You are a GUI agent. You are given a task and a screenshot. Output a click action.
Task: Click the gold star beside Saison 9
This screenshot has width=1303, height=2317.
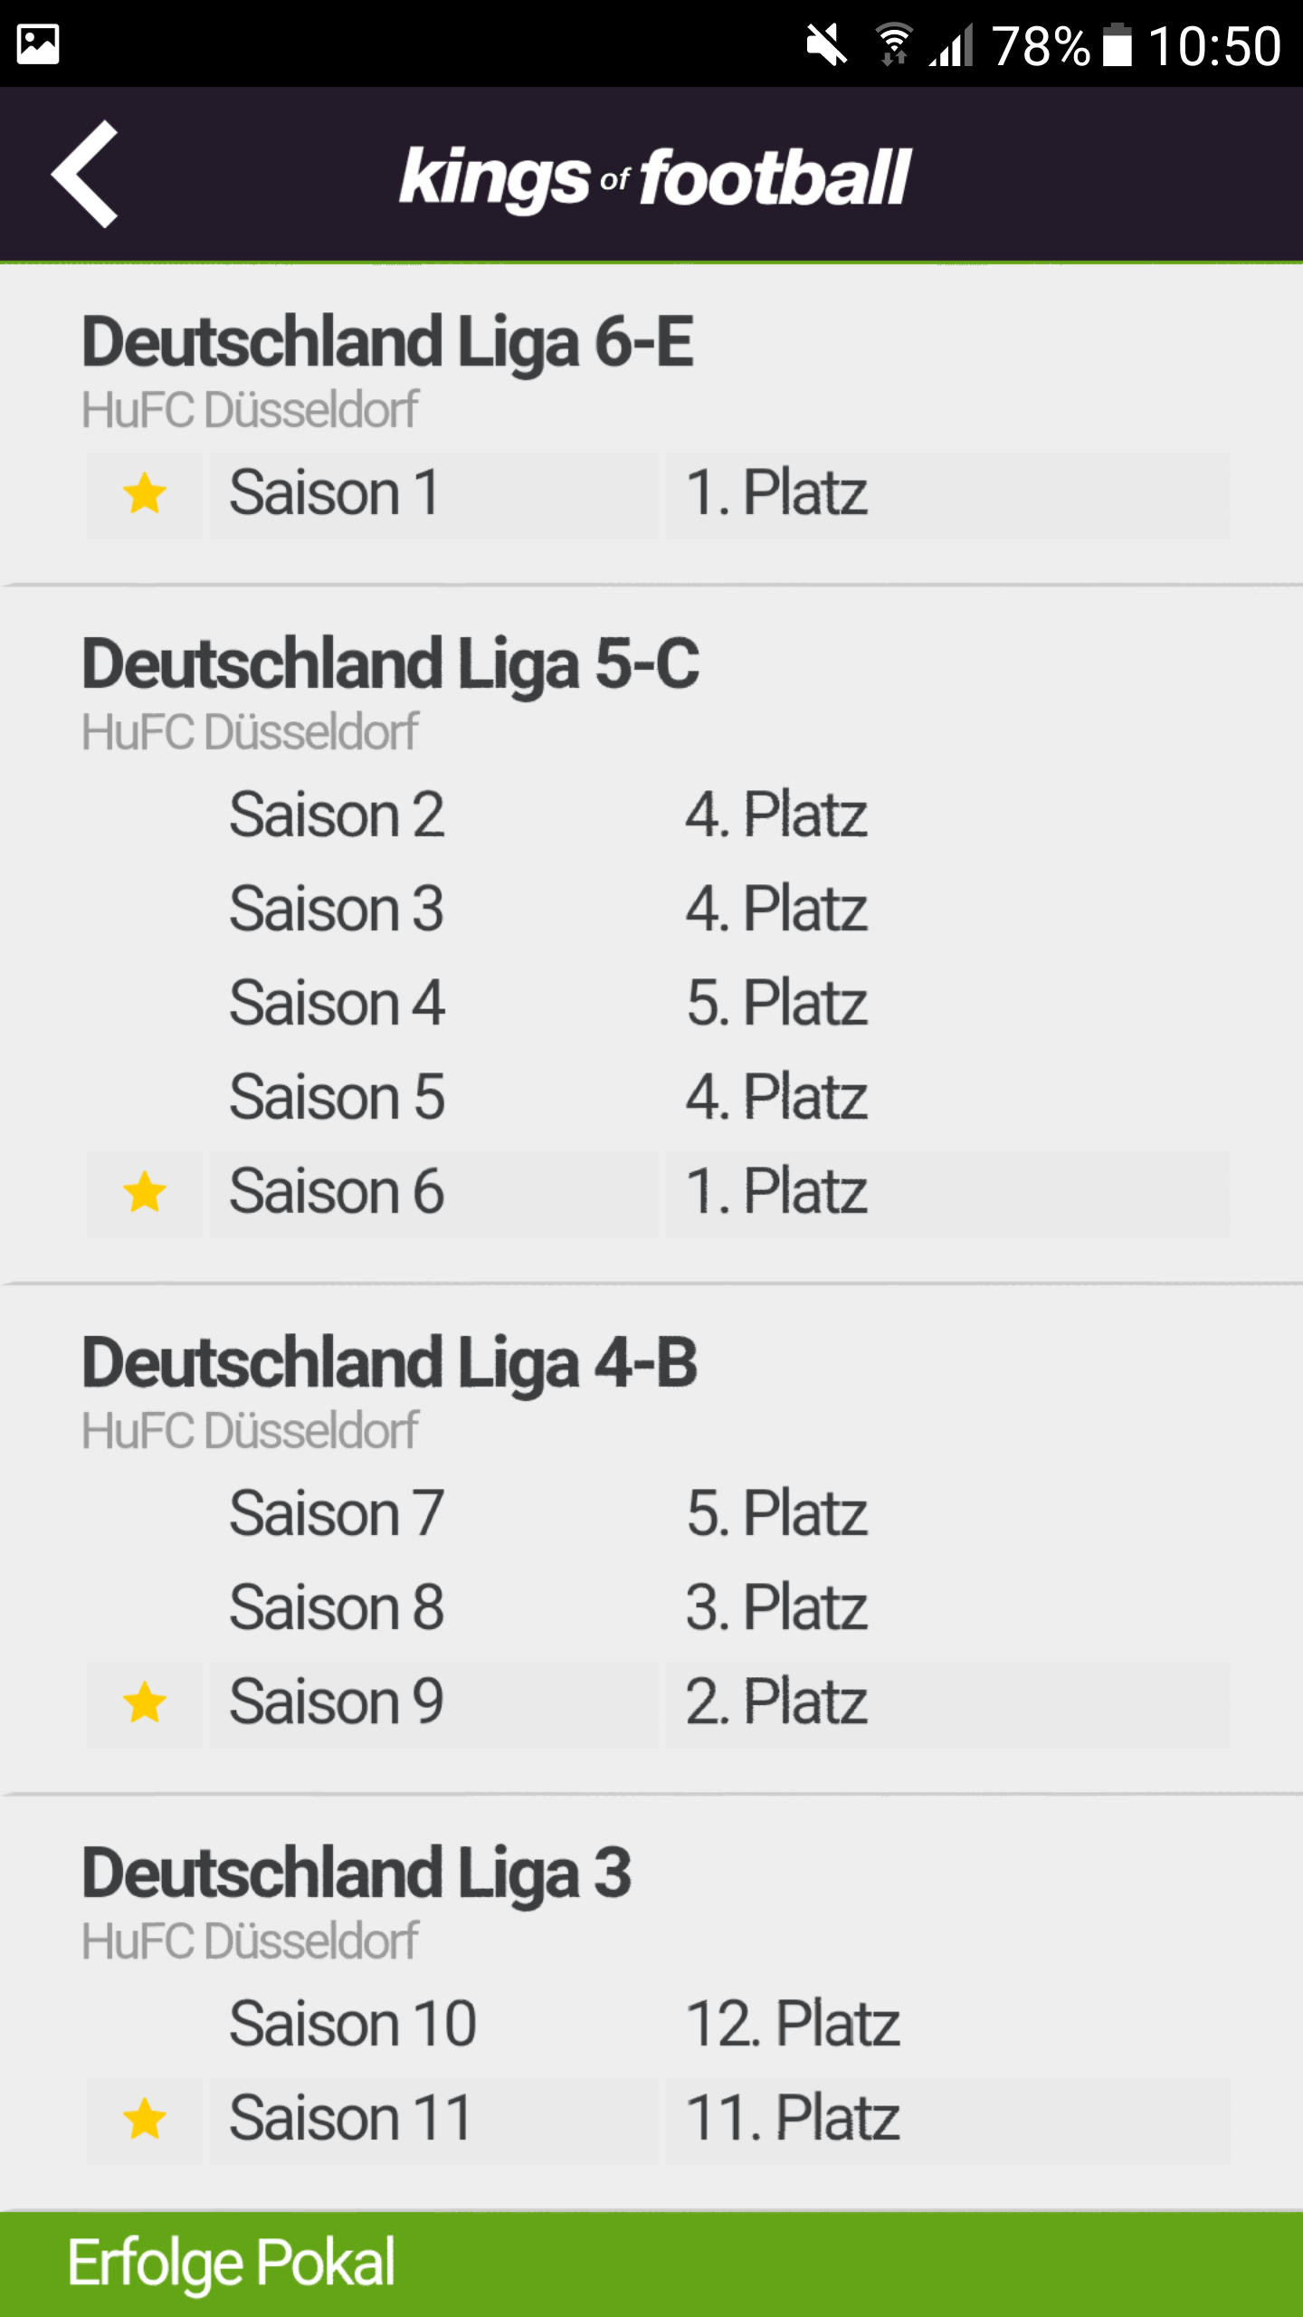[145, 1703]
